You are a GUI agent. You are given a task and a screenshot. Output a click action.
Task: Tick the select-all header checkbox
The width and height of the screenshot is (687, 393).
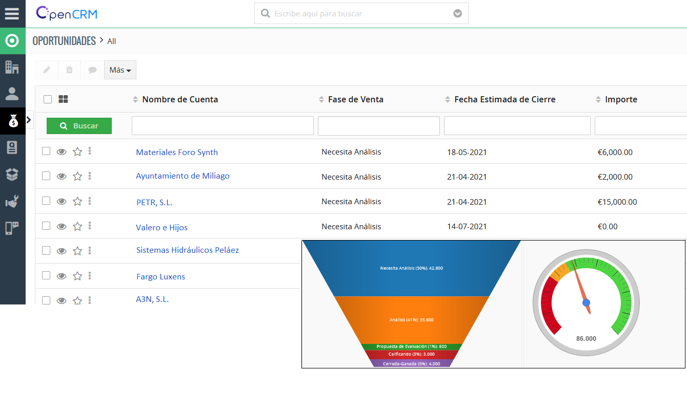(x=48, y=99)
